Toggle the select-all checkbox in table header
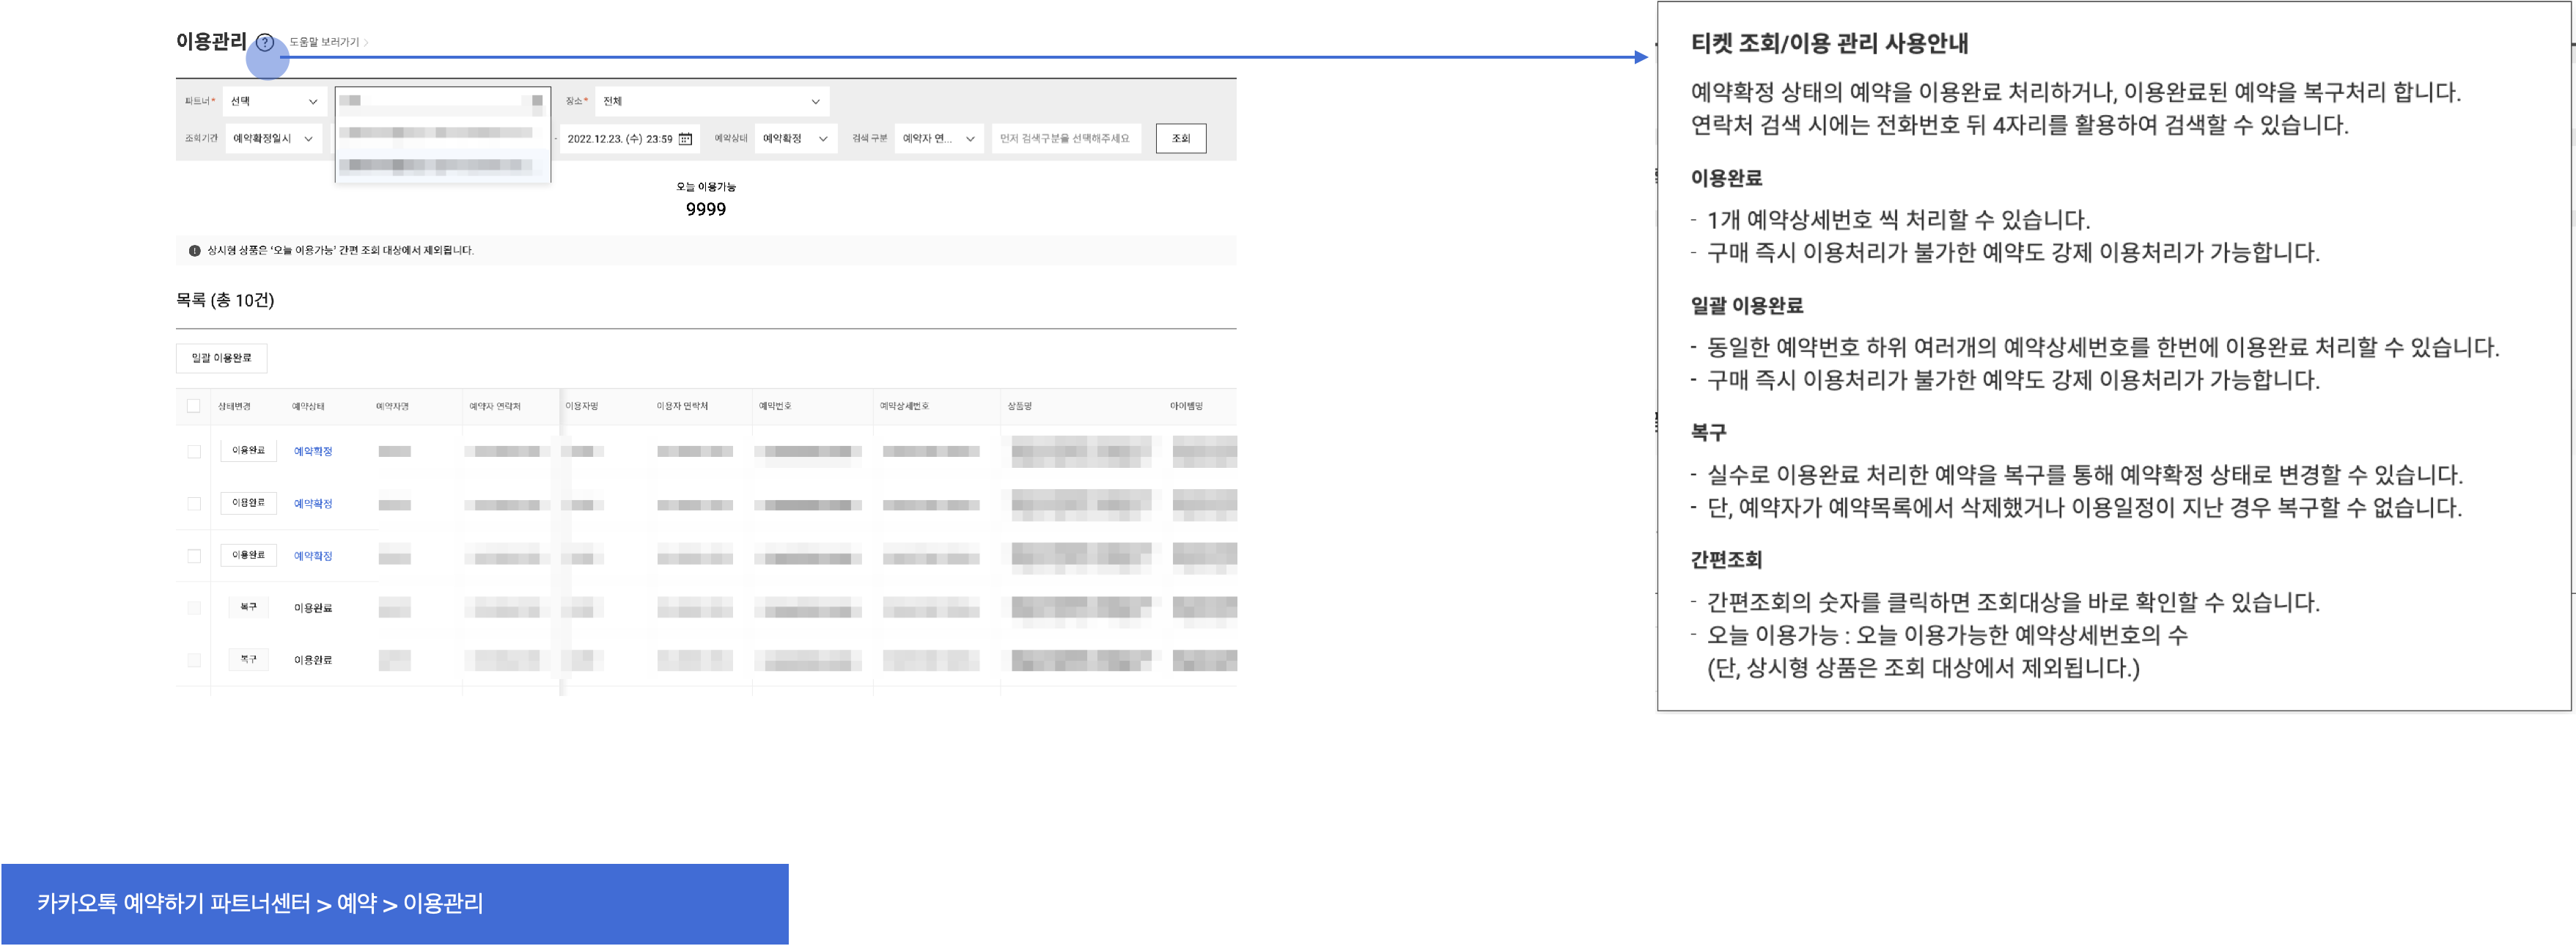This screenshot has width=2576, height=946. point(194,406)
